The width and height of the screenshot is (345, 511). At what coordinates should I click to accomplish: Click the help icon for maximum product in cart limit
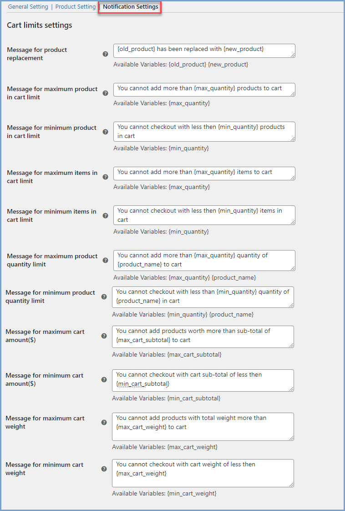coord(105,93)
